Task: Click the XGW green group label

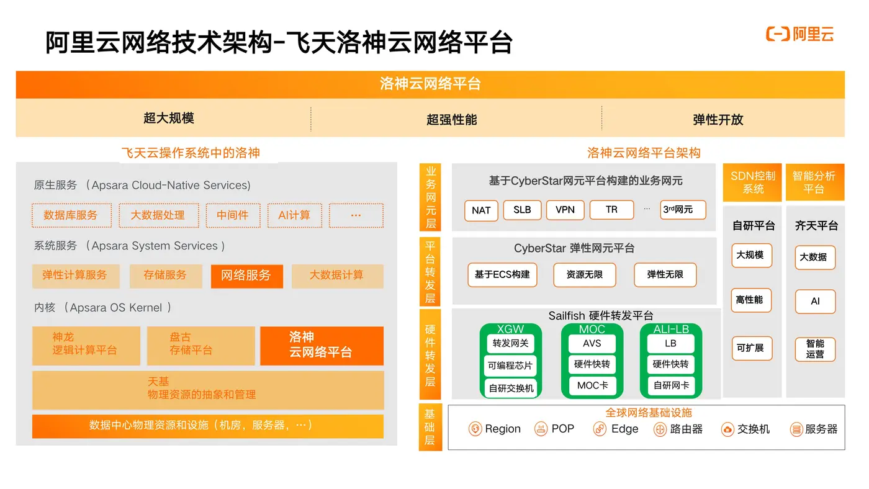Action: pyautogui.click(x=510, y=330)
